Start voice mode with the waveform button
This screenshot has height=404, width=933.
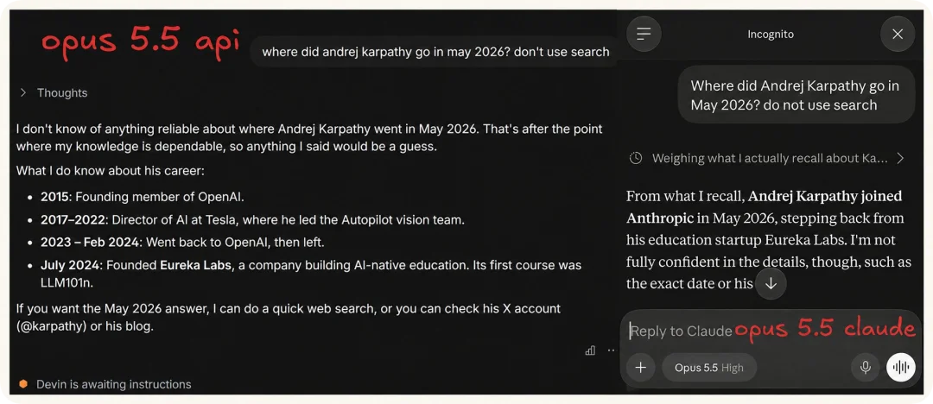900,368
